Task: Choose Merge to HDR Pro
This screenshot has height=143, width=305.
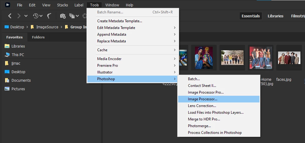Action: 219,119
